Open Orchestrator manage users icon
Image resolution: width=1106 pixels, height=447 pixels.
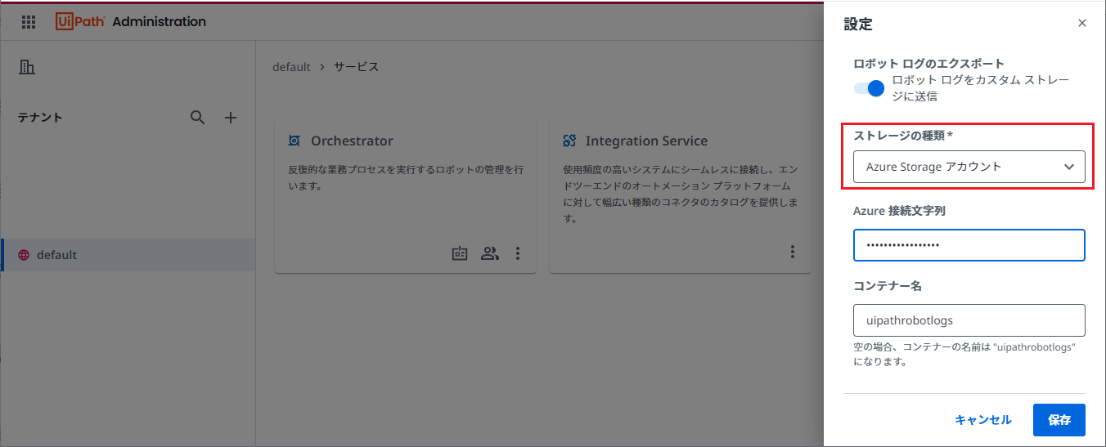point(489,253)
